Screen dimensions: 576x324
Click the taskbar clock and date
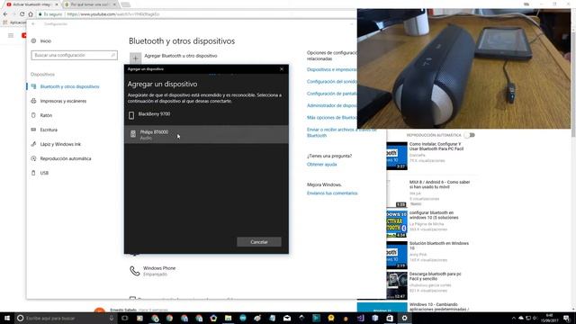[550, 318]
